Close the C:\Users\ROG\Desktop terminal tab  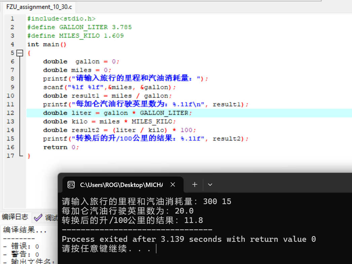172,185
